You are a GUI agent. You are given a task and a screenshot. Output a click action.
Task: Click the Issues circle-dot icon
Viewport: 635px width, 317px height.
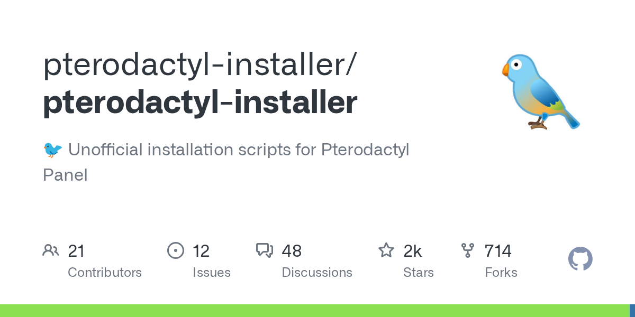coord(175,250)
